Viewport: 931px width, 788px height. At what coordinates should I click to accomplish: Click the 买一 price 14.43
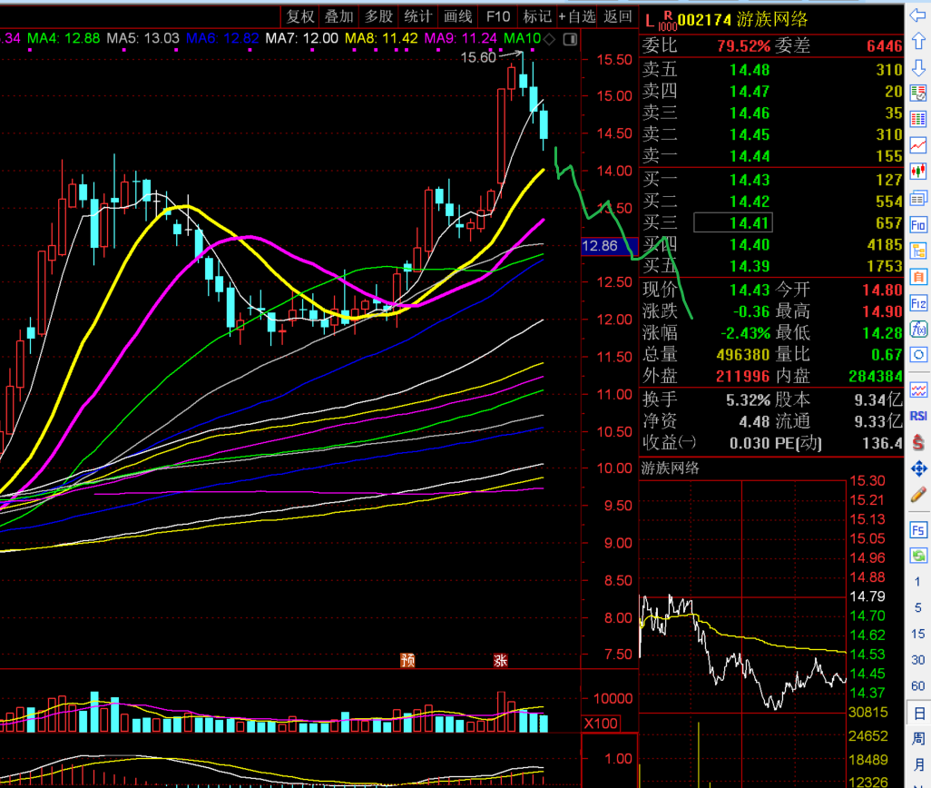pyautogui.click(x=750, y=180)
